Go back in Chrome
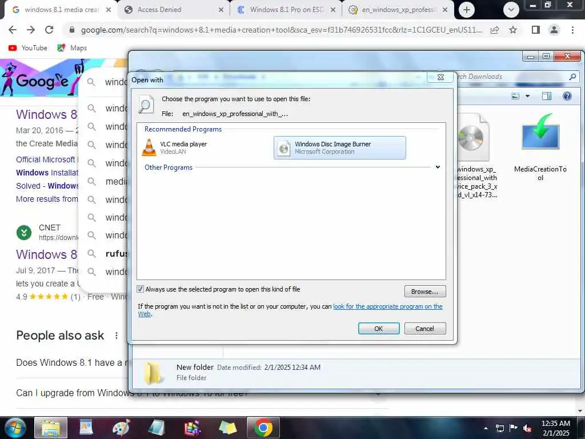 point(13,30)
